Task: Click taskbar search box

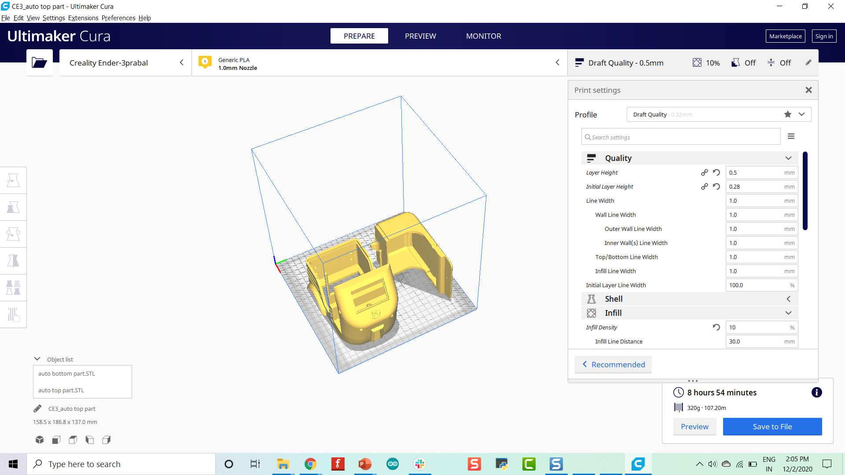Action: click(121, 464)
